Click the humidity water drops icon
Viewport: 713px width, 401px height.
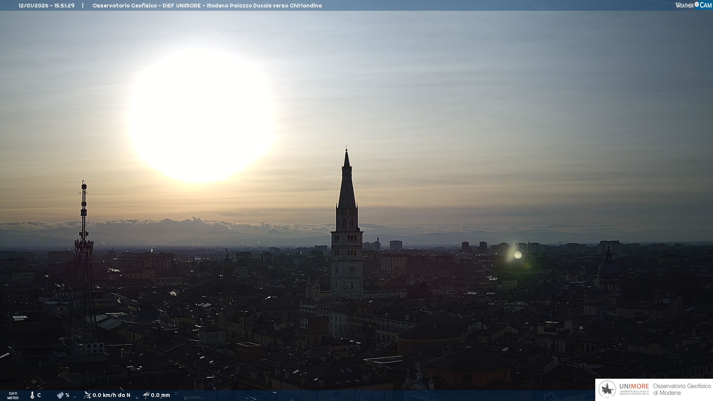(x=60, y=395)
